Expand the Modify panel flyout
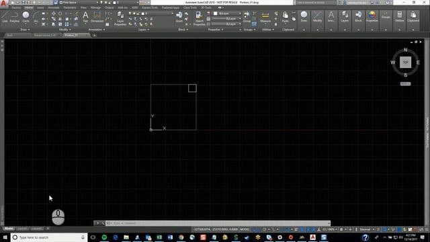The width and height of the screenshot is (430, 242). click(64, 30)
